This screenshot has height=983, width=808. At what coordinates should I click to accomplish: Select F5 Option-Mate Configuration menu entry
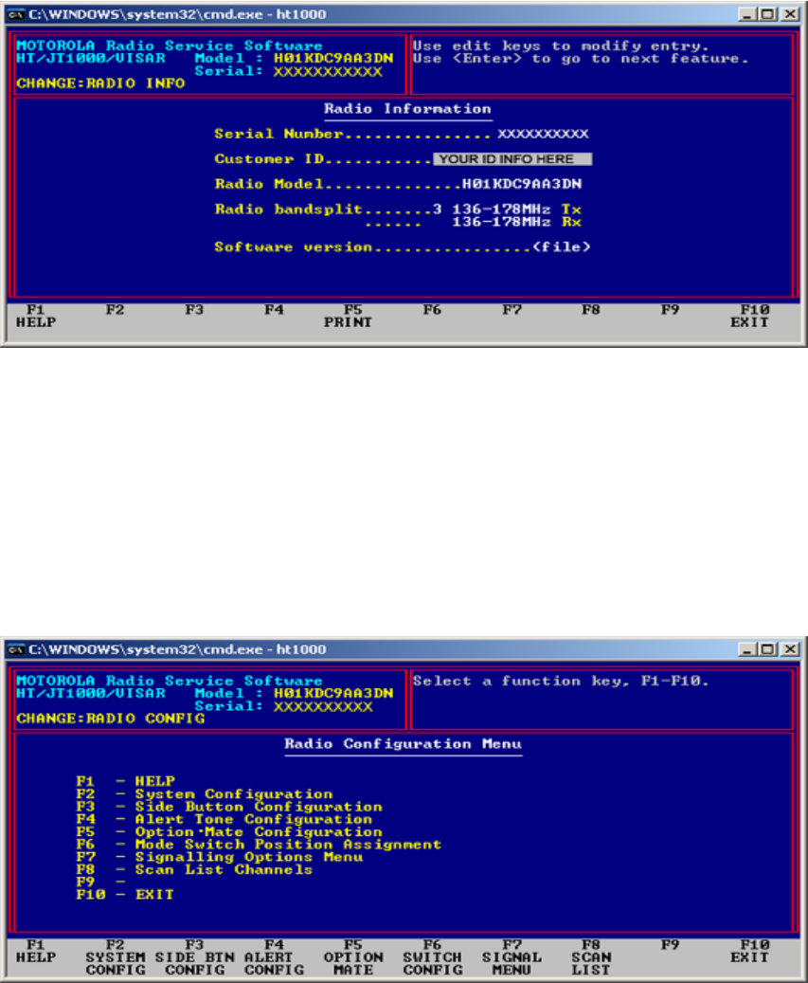(x=229, y=832)
